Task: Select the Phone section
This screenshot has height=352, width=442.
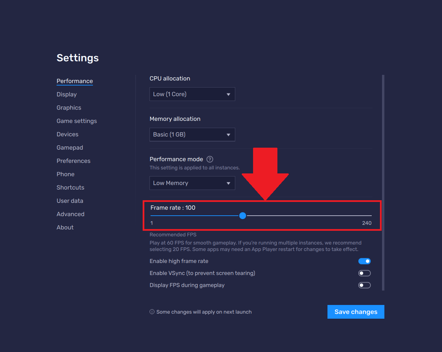Action: (65, 174)
